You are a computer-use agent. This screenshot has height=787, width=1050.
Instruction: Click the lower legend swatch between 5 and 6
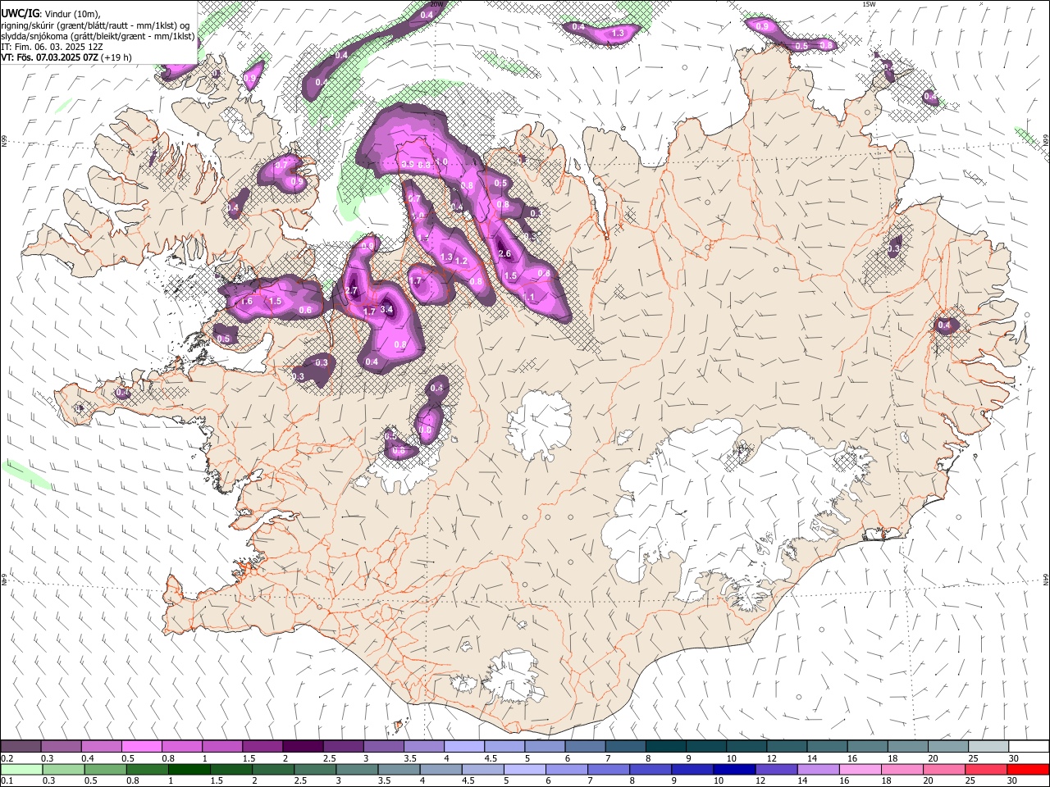[x=525, y=769]
